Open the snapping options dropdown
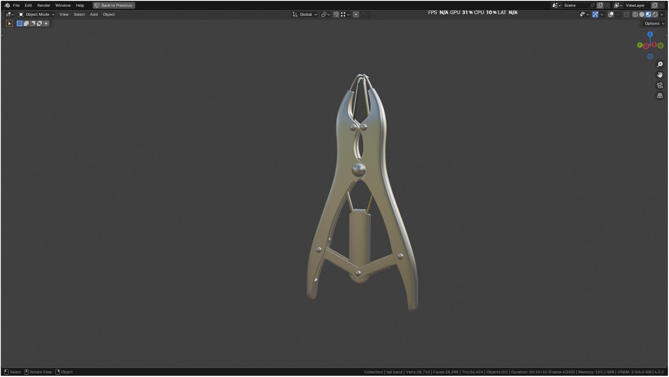The width and height of the screenshot is (669, 377). tap(345, 14)
